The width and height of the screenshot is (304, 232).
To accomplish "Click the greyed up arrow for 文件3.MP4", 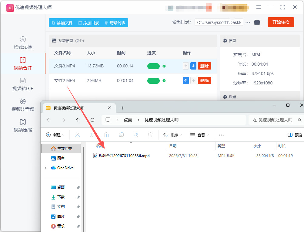I will pyautogui.click(x=186, y=66).
